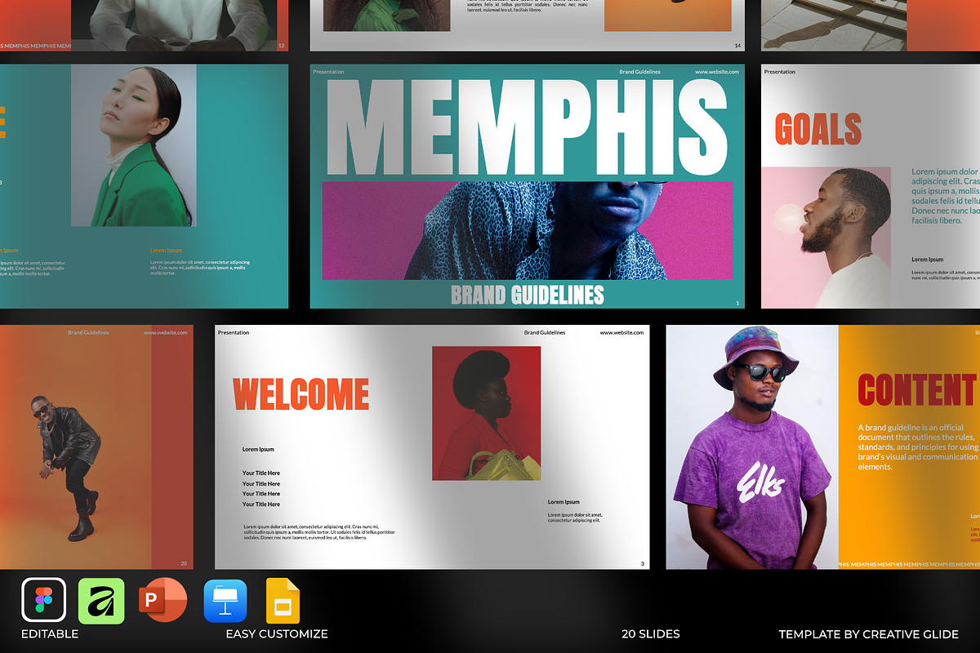Click the Figma app icon
The width and height of the screenshot is (980, 653).
pyautogui.click(x=43, y=601)
